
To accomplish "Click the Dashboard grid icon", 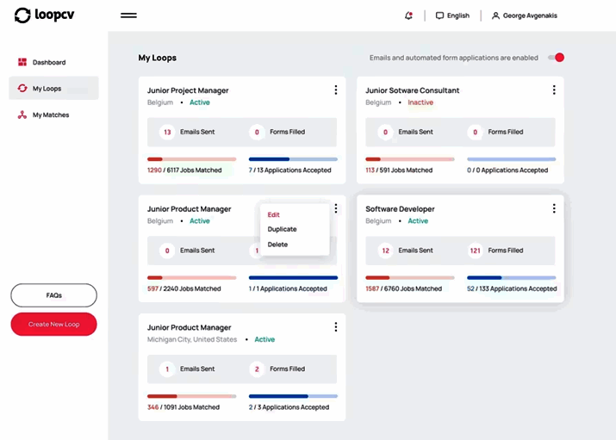I will pyautogui.click(x=22, y=62).
